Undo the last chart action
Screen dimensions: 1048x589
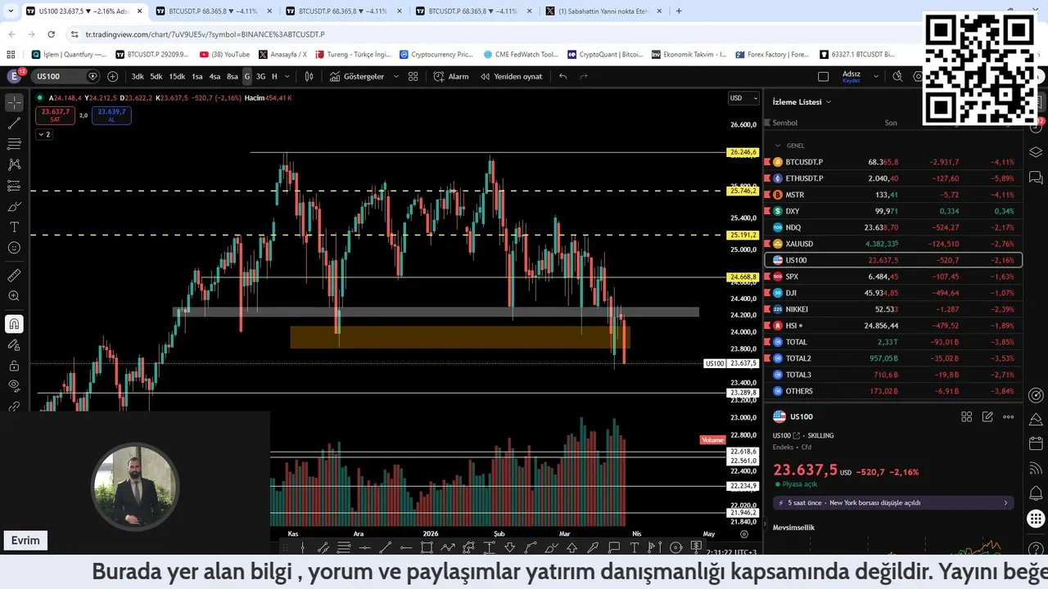562,76
